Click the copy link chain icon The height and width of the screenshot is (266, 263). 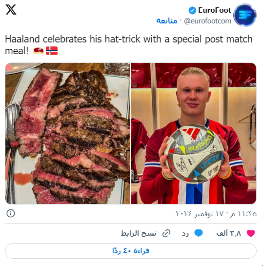pyautogui.click(x=166, y=233)
